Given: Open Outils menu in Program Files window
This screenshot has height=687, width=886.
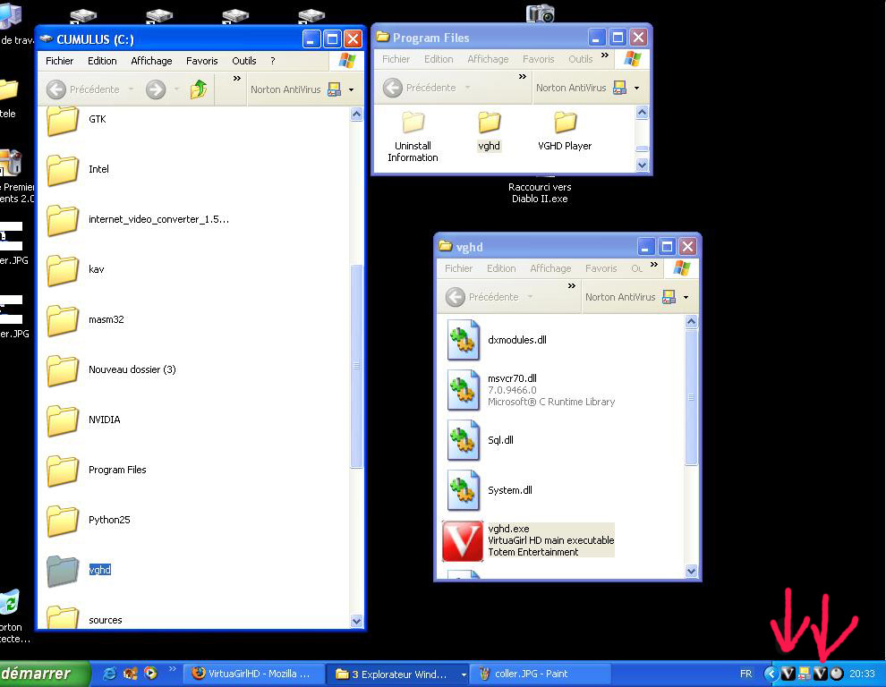Looking at the screenshot, I should pos(580,59).
